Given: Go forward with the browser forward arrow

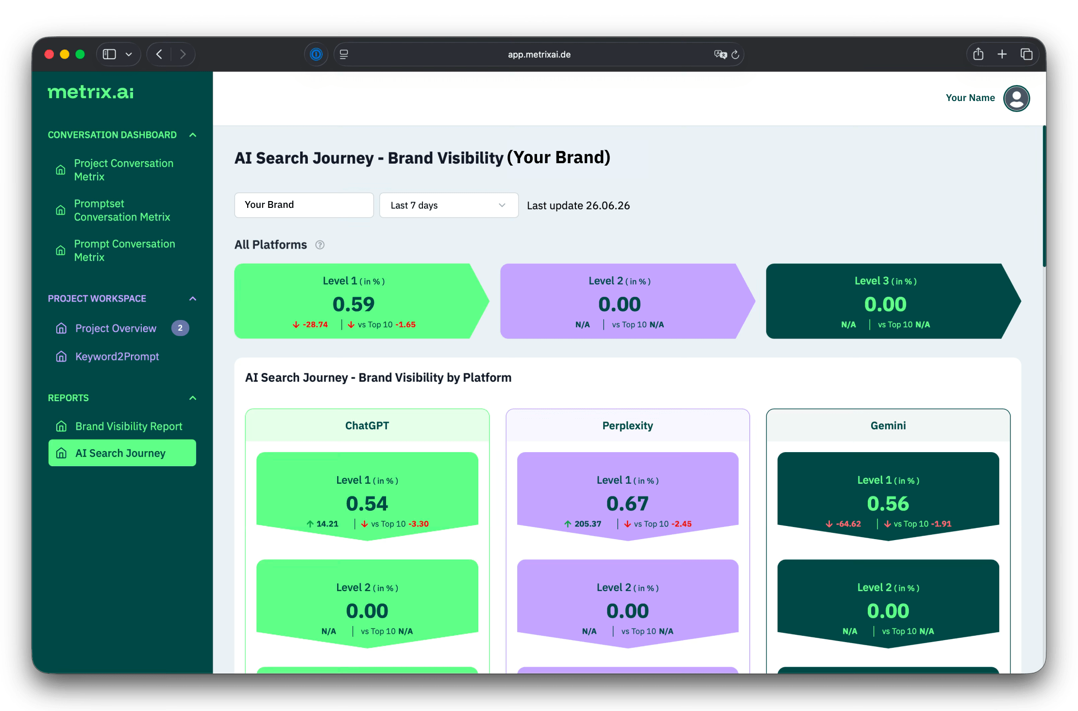Looking at the screenshot, I should pyautogui.click(x=183, y=54).
